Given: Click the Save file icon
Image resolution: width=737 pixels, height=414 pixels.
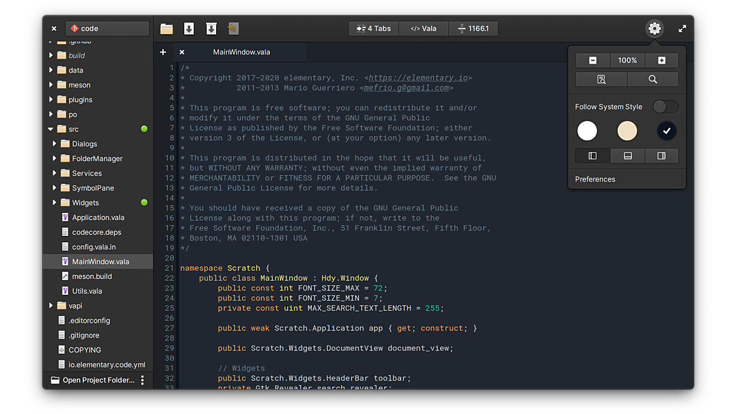Looking at the screenshot, I should coord(189,28).
